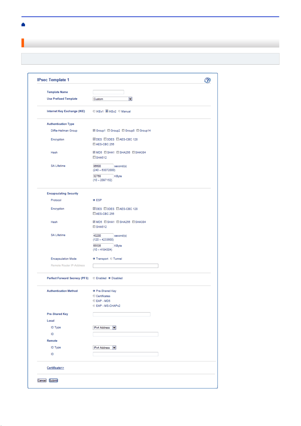Enable AES-CBC 256 under Authentication Type
301x426 pixels.
[94, 144]
